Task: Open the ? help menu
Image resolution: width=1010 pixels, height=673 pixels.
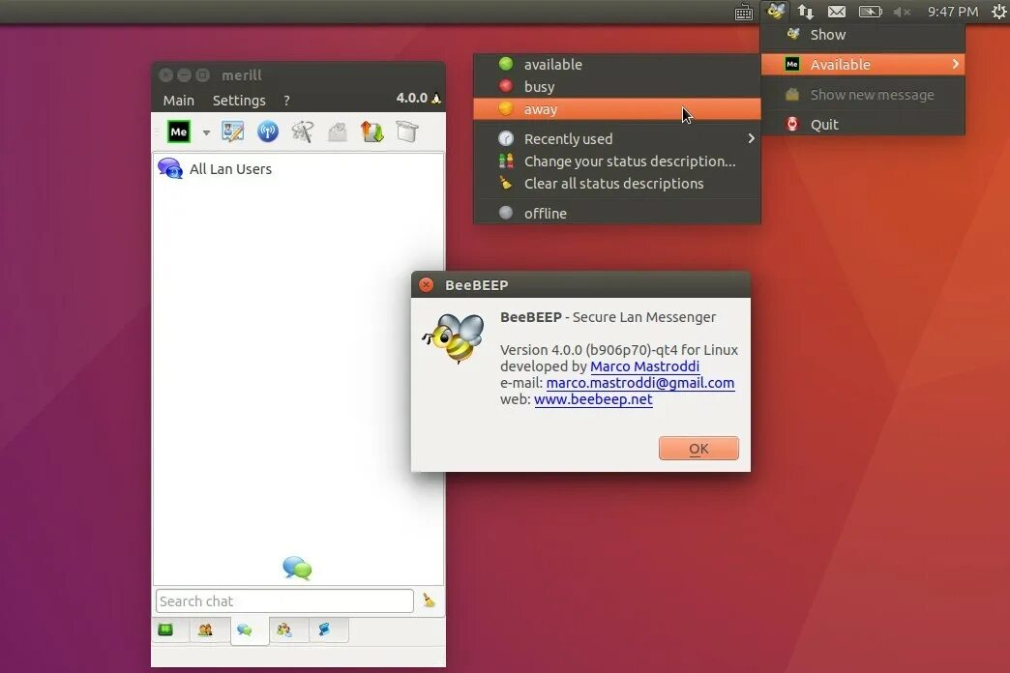Action: pyautogui.click(x=286, y=101)
